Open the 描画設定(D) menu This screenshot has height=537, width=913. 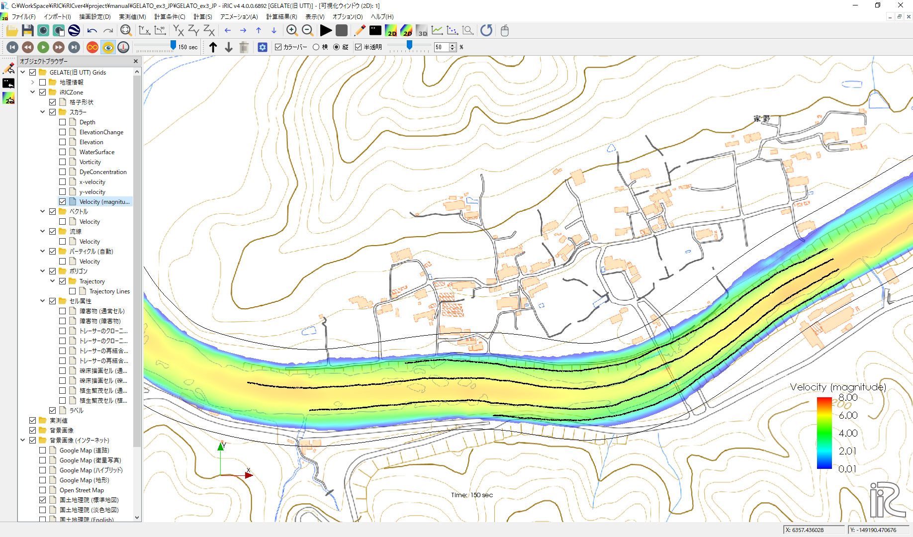pyautogui.click(x=95, y=17)
